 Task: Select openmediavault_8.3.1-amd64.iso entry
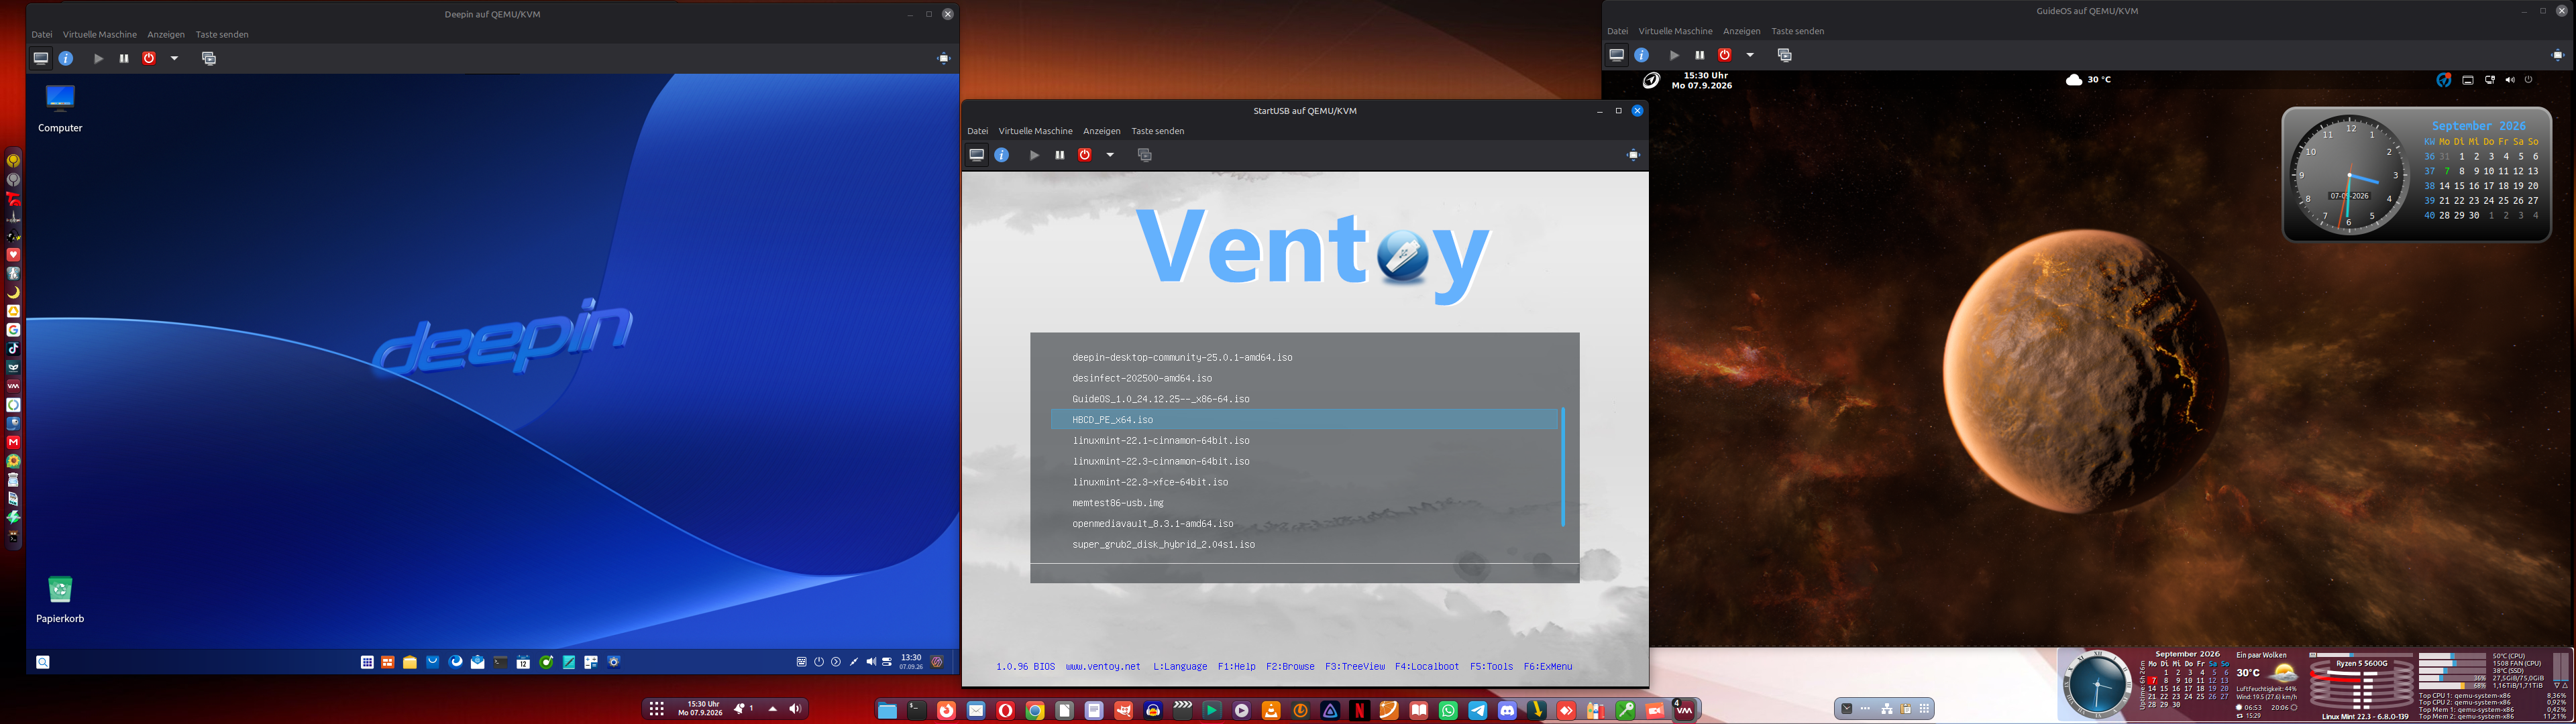pos(1153,524)
